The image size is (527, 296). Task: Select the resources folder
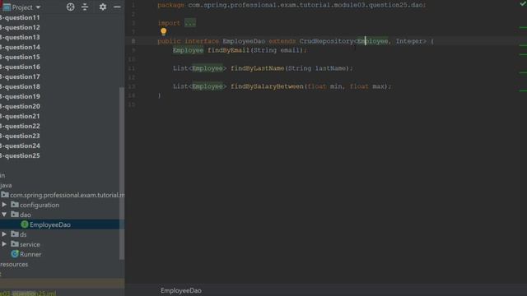tap(14, 264)
